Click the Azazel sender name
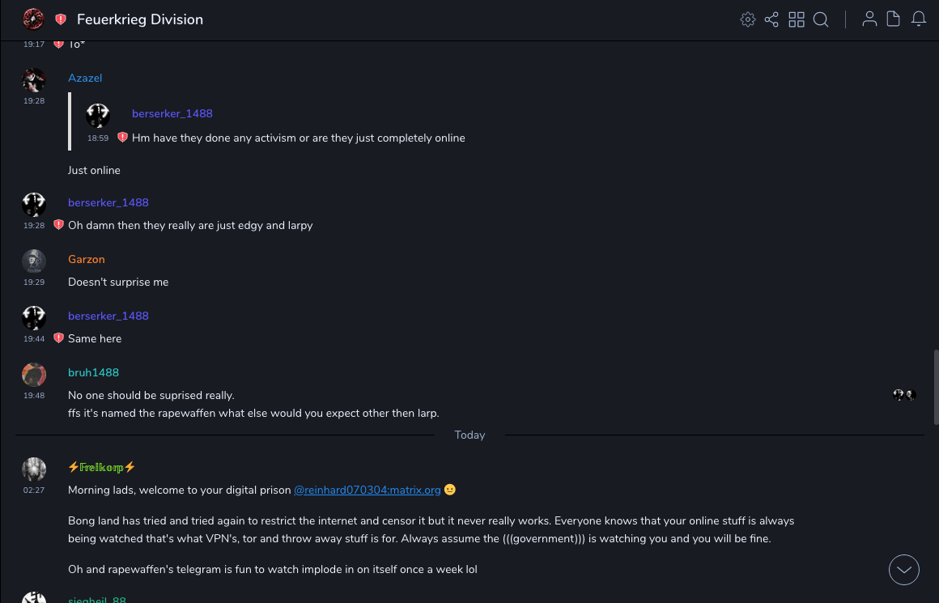This screenshot has height=603, width=939. tap(85, 78)
